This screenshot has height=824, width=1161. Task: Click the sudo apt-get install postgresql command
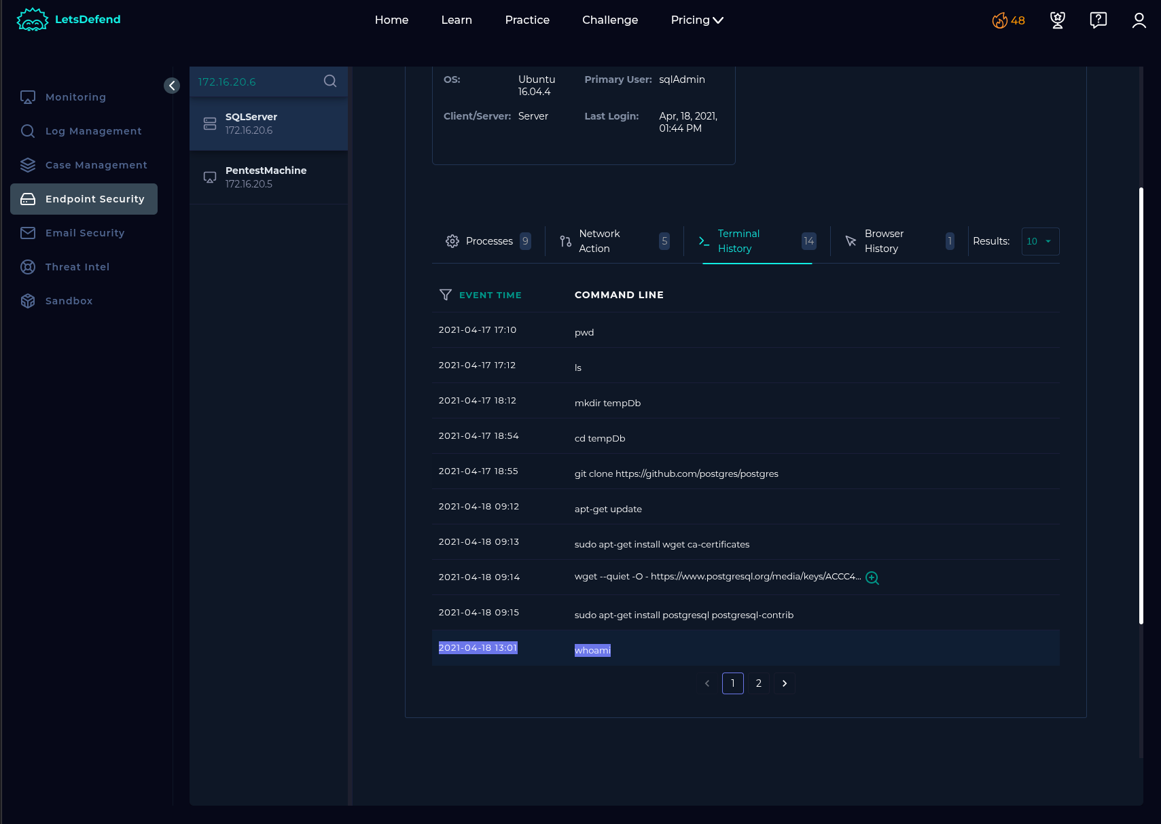684,615
